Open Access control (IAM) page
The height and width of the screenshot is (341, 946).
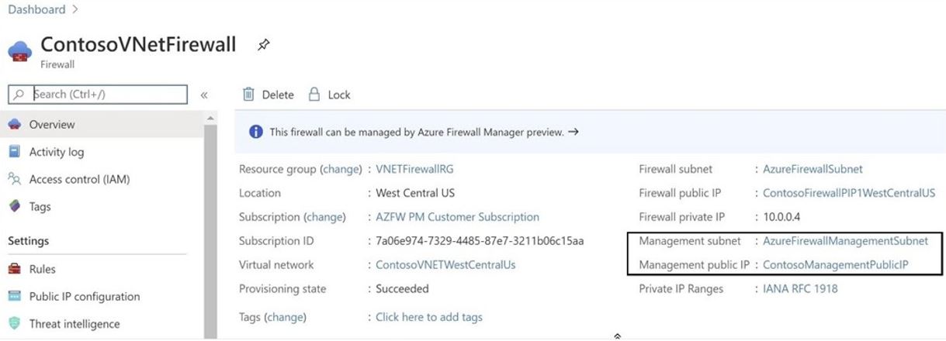coord(79,179)
